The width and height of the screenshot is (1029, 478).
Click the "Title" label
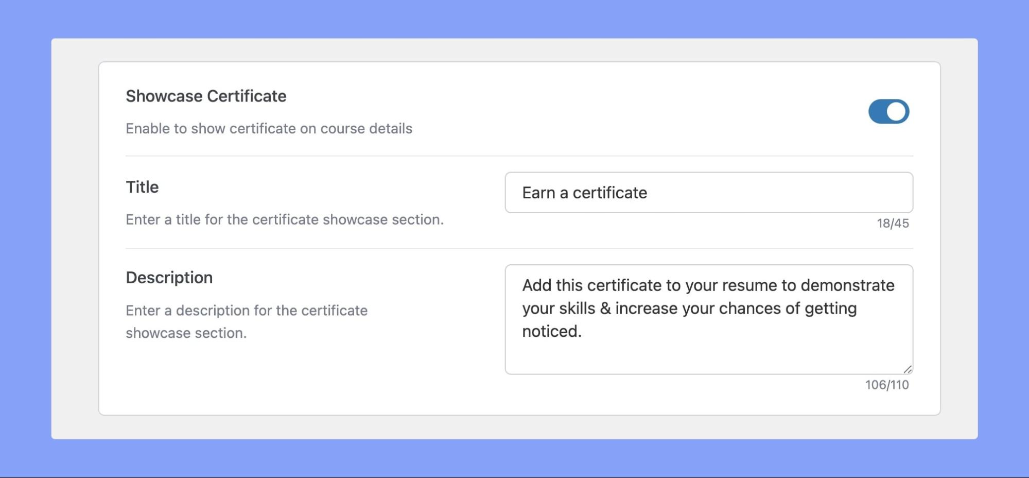(x=142, y=187)
